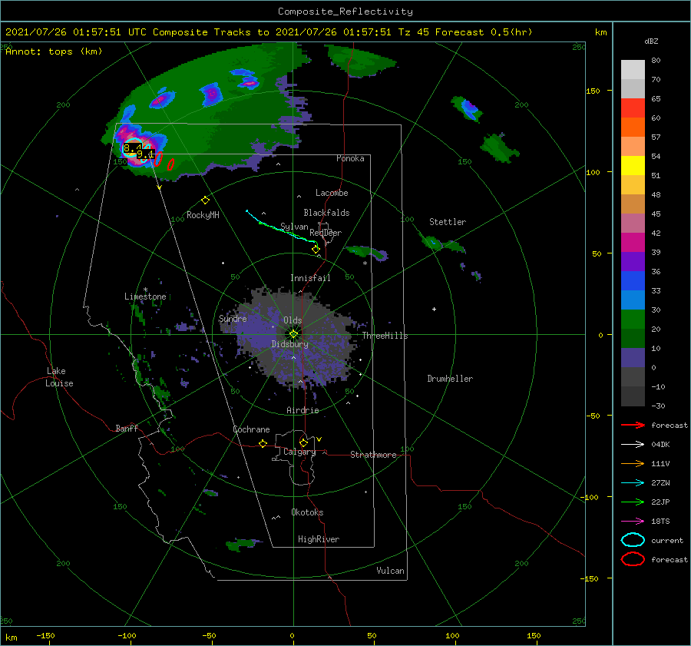Click the cyan storm track line near Sylvan

[280, 228]
